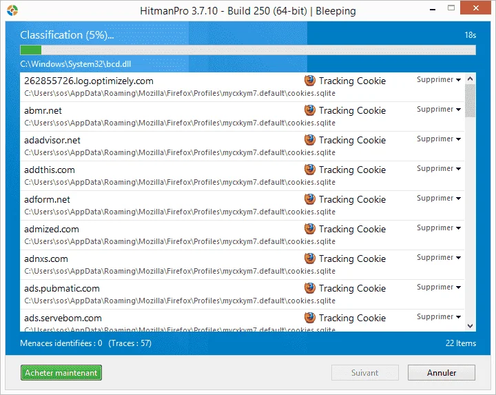The image size is (496, 395).
Task: Click cookies.sqlite path under addthis.com
Action: click(x=180, y=182)
